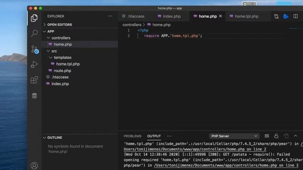Follow the first controllers/home.php output link
303x170 pixels.
coord(195,149)
